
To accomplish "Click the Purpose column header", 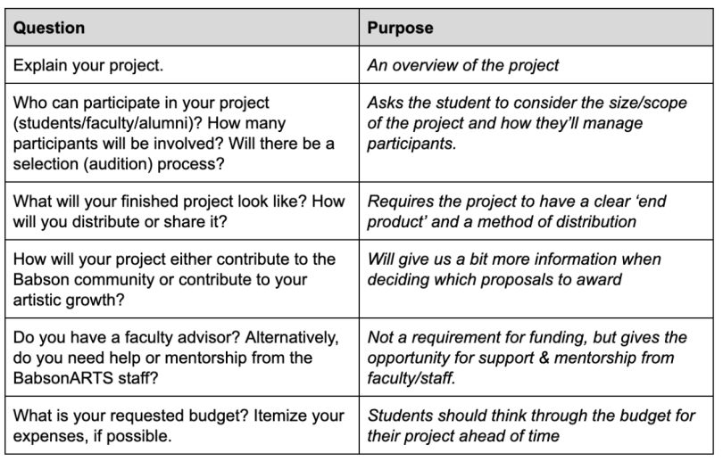I will (x=536, y=28).
